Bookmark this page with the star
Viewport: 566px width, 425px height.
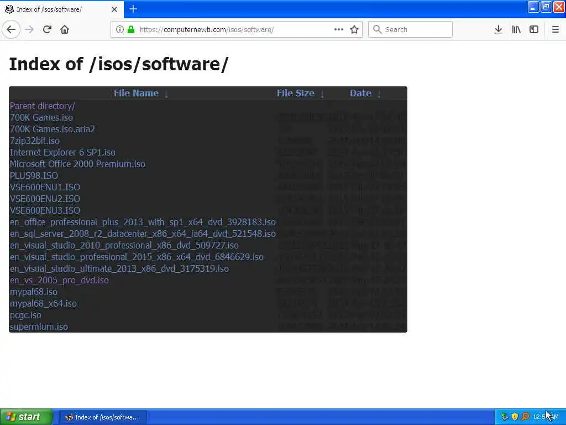(354, 29)
